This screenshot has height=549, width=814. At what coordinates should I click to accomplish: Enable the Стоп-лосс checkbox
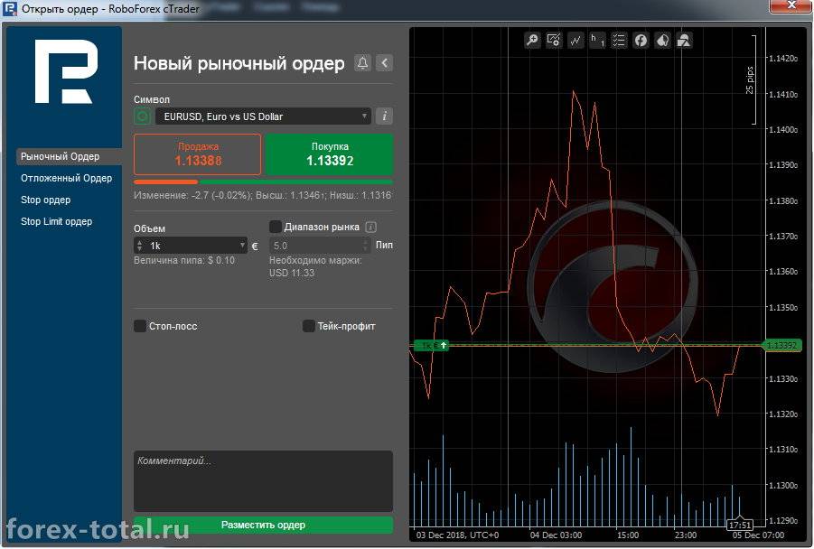140,326
